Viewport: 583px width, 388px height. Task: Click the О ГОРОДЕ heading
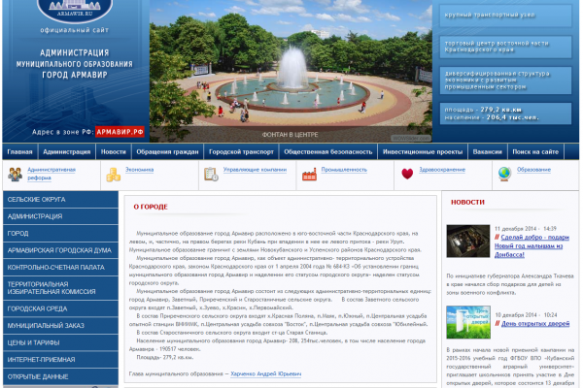(x=151, y=207)
